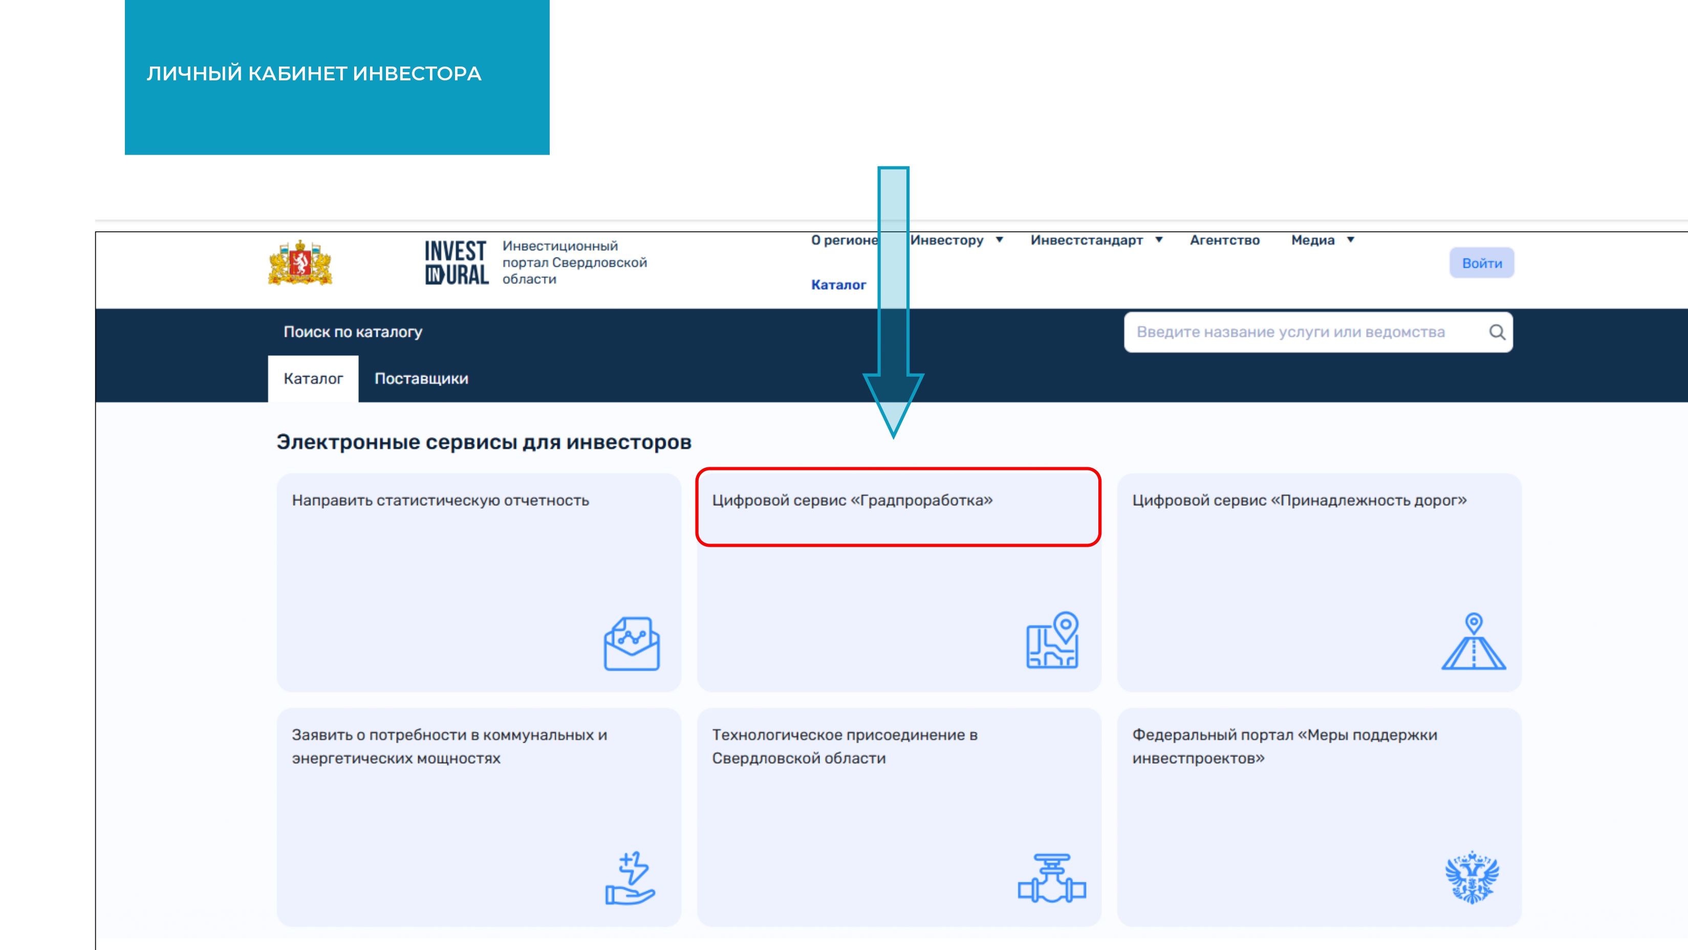Focus the service name search field
The image size is (1688, 950).
click(1304, 332)
